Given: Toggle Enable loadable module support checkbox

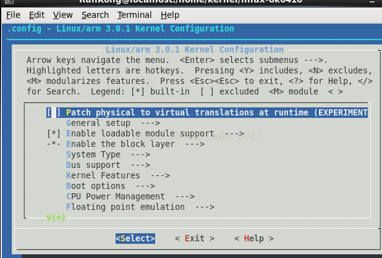Looking at the screenshot, I should tap(54, 133).
